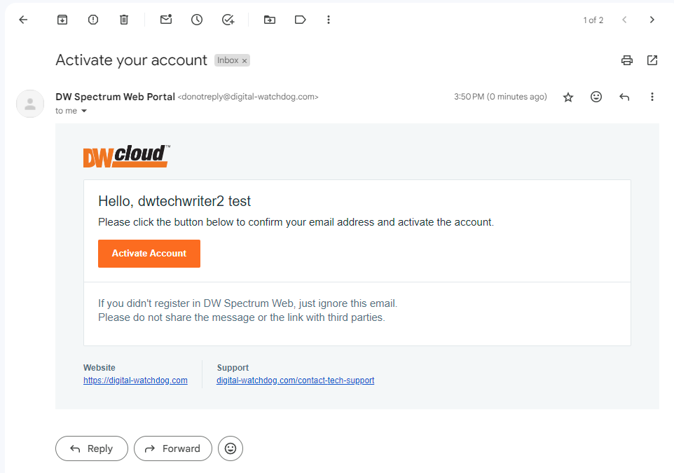
Task: Archive this email
Action: click(62, 20)
